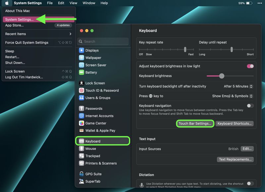Enable Keyboard navigation
Viewport: 265px width, 192px height.
coord(250,106)
